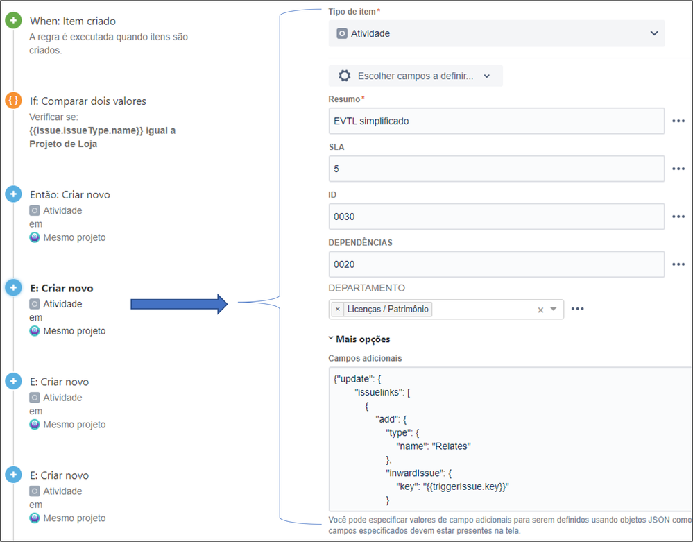Image resolution: width=693 pixels, height=542 pixels.
Task: Click the blue plus icon on Então: Criar novo
Action: pyautogui.click(x=13, y=194)
